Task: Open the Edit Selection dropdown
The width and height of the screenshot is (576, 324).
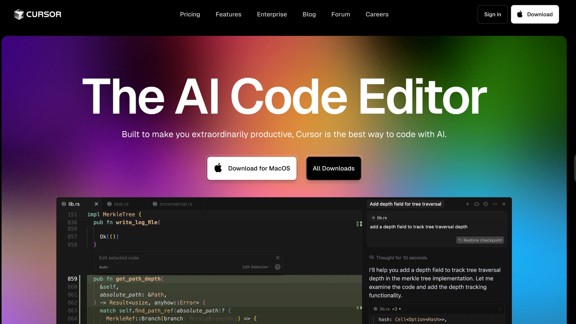Action: pyautogui.click(x=257, y=267)
